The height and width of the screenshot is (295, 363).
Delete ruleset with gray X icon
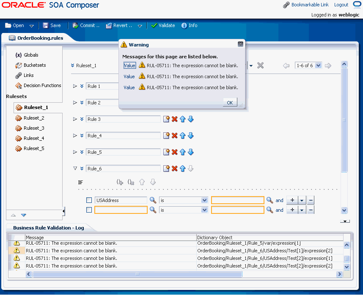(x=260, y=66)
